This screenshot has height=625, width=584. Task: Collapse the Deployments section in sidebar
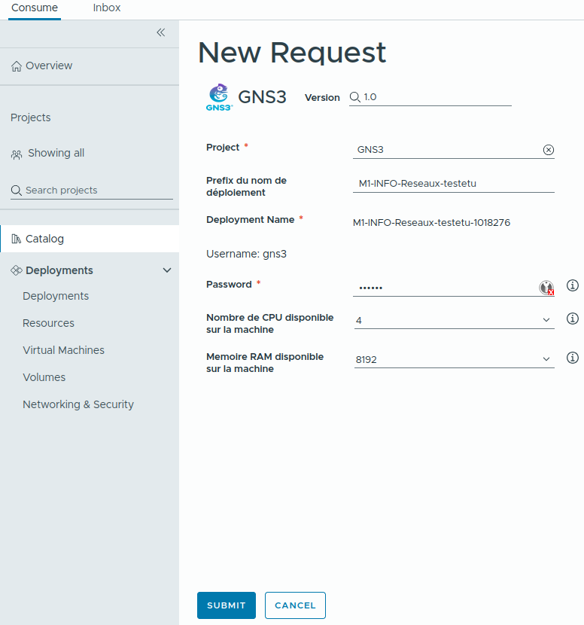tap(167, 270)
